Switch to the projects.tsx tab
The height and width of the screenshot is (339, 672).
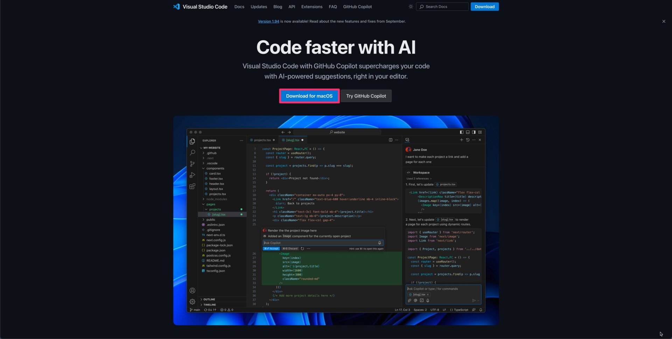(262, 140)
